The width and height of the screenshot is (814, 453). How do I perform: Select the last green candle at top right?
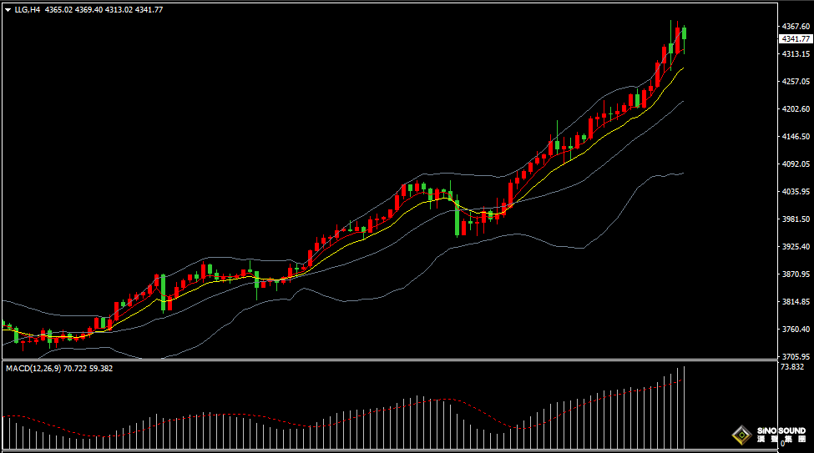[685, 33]
